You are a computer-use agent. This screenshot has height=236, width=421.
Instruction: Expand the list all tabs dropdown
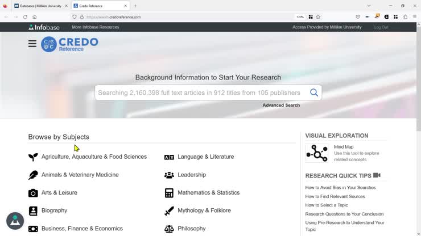[x=369, y=6]
